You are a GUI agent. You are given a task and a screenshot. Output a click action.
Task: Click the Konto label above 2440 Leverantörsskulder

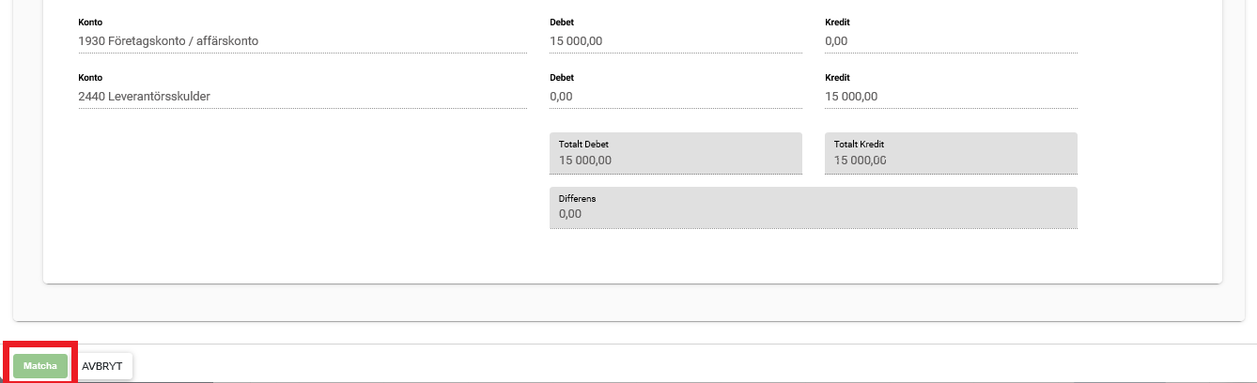tap(90, 78)
